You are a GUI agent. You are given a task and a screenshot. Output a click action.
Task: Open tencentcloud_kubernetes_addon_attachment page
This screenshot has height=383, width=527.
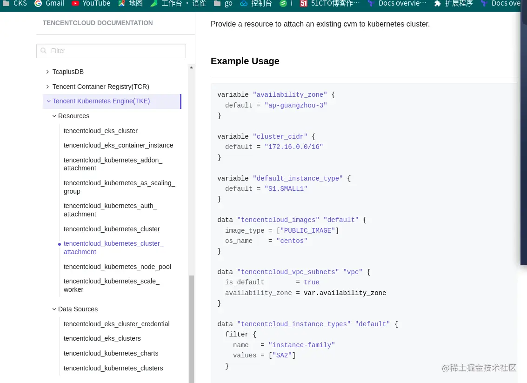coord(113,164)
